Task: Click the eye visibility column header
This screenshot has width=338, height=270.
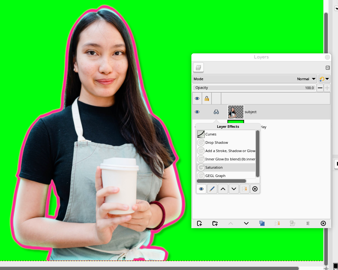Action: click(197, 98)
